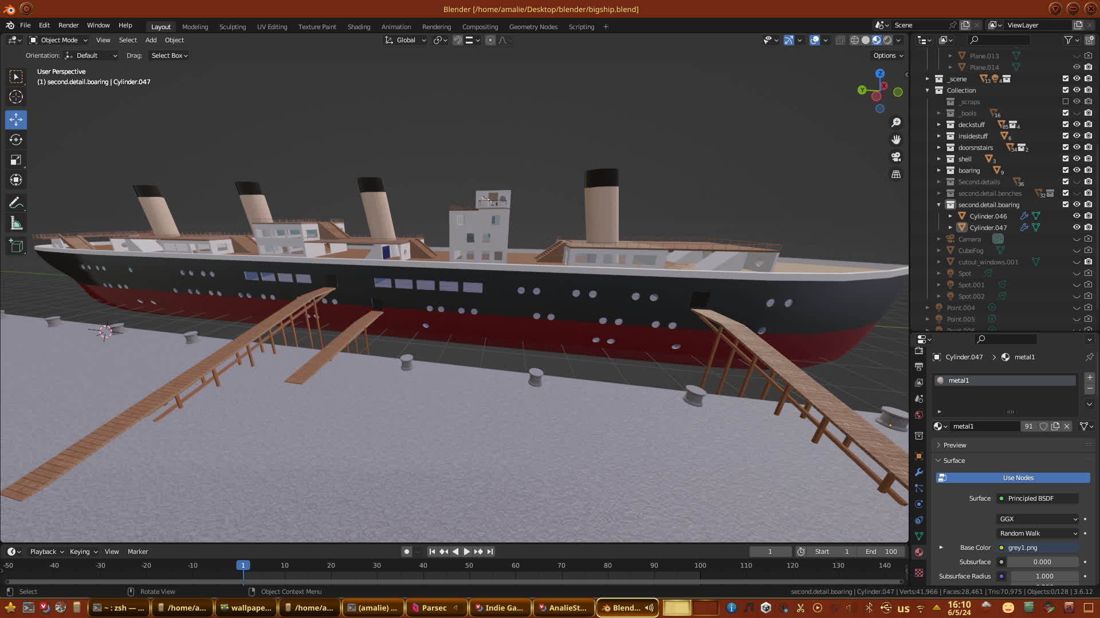1100x618 pixels.
Task: Select the Rotate tool
Action: 16,140
